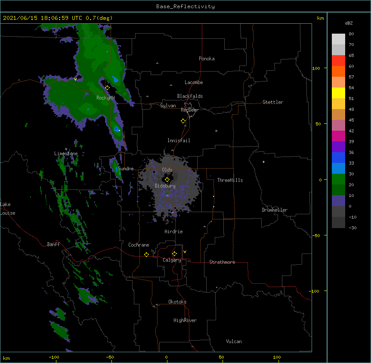The width and height of the screenshot is (371, 363).
Task: Click the Okotoks town label
Action: coord(177,302)
